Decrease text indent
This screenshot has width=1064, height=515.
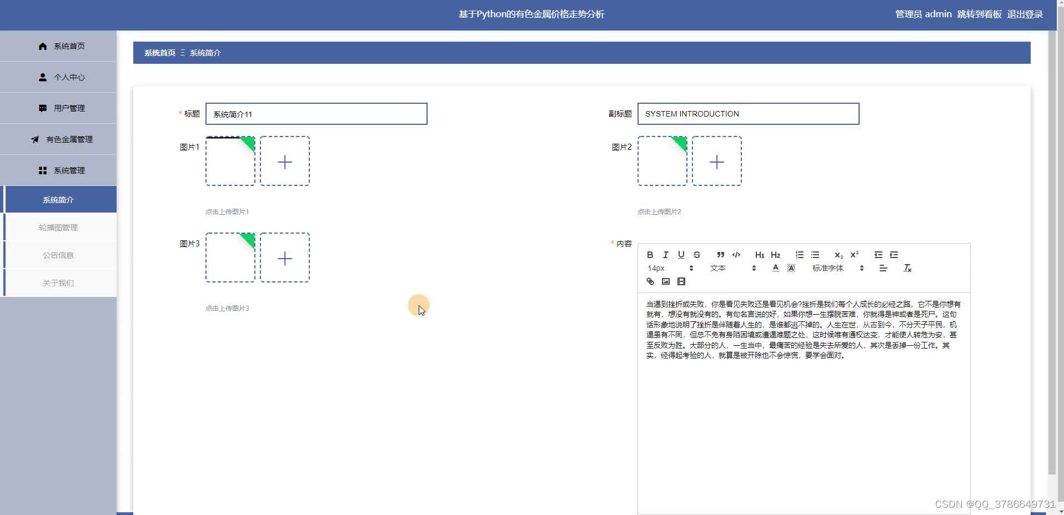[x=878, y=255]
